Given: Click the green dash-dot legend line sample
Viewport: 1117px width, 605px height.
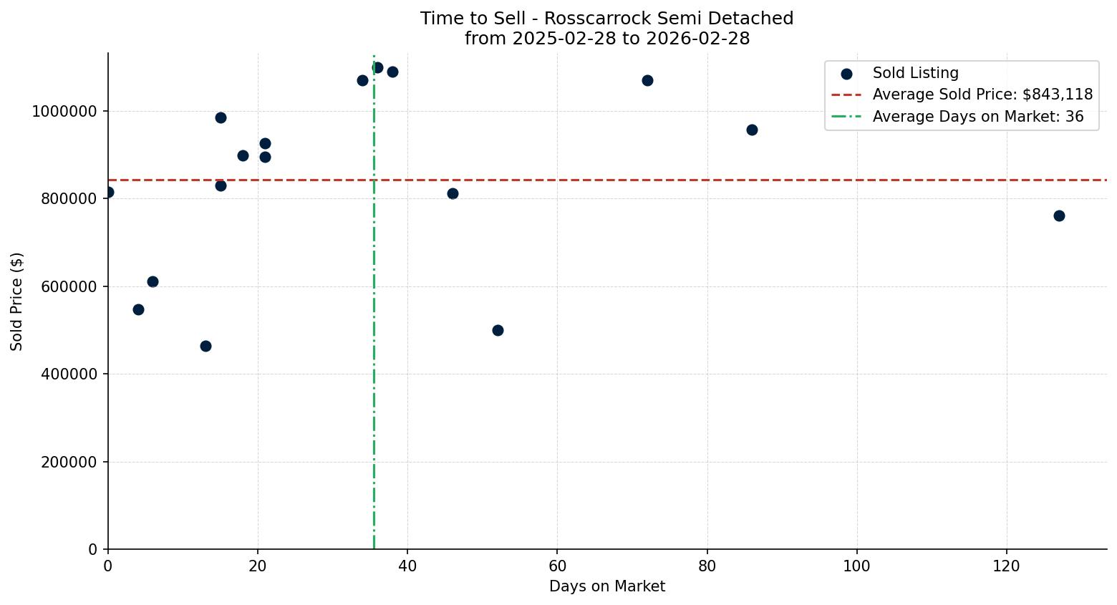Looking at the screenshot, I should [846, 117].
